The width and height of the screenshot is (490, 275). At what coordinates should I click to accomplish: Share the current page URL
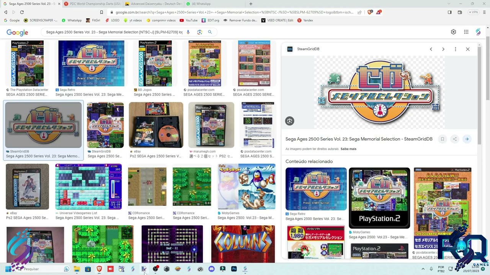tap(359, 12)
